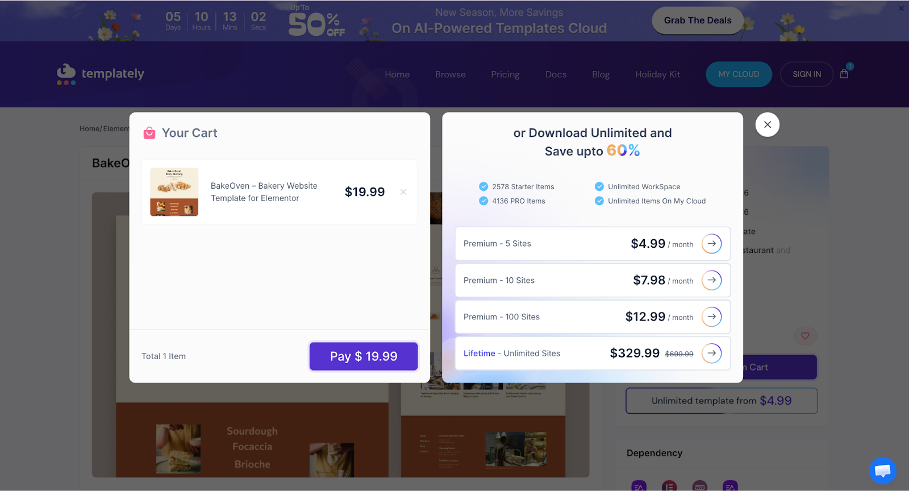
Task: Click the Elementor icon under Dependency
Action: point(668,487)
